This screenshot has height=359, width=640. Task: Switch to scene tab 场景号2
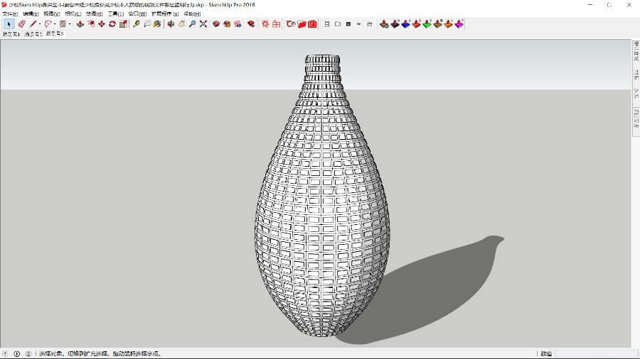[x=33, y=34]
